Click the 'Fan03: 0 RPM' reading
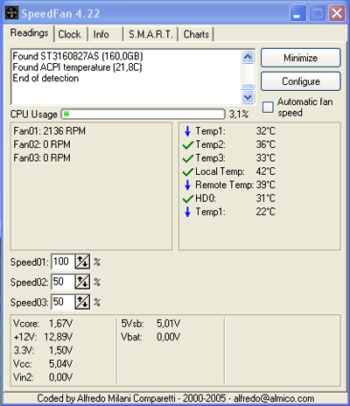This screenshot has width=350, height=406. pyautogui.click(x=42, y=158)
